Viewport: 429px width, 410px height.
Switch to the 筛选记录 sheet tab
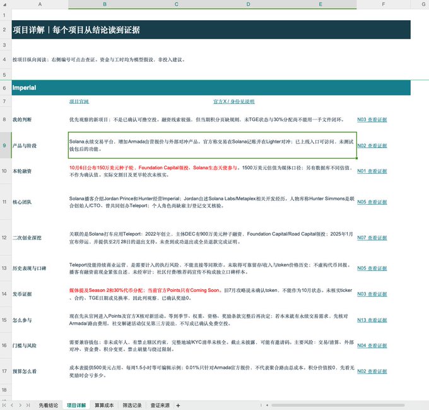(132, 406)
